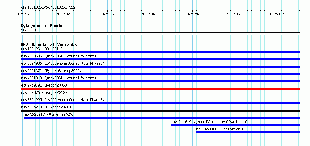Click the 10q26.3 cytogenetic band bar
Screen dimensions: 310x146
(160, 34)
